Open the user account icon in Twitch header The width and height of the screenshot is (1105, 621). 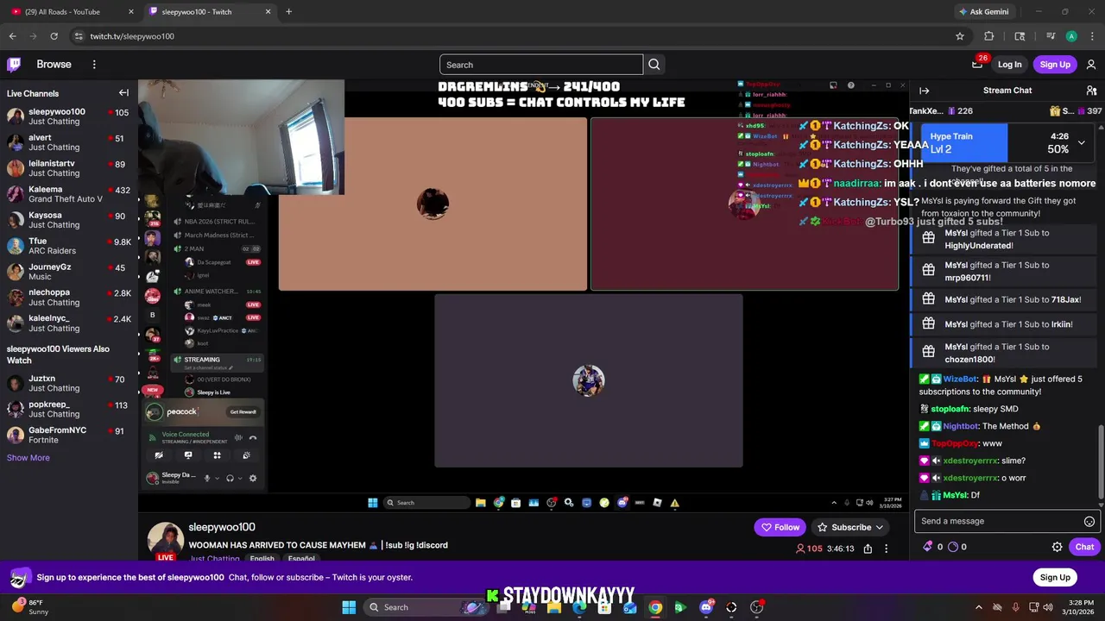[1091, 65]
